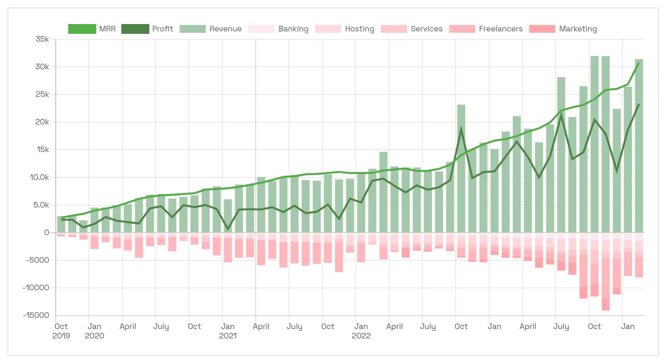Hide the Profit line using its legend entry
Viewport: 665px width, 361px height.
click(135, 29)
